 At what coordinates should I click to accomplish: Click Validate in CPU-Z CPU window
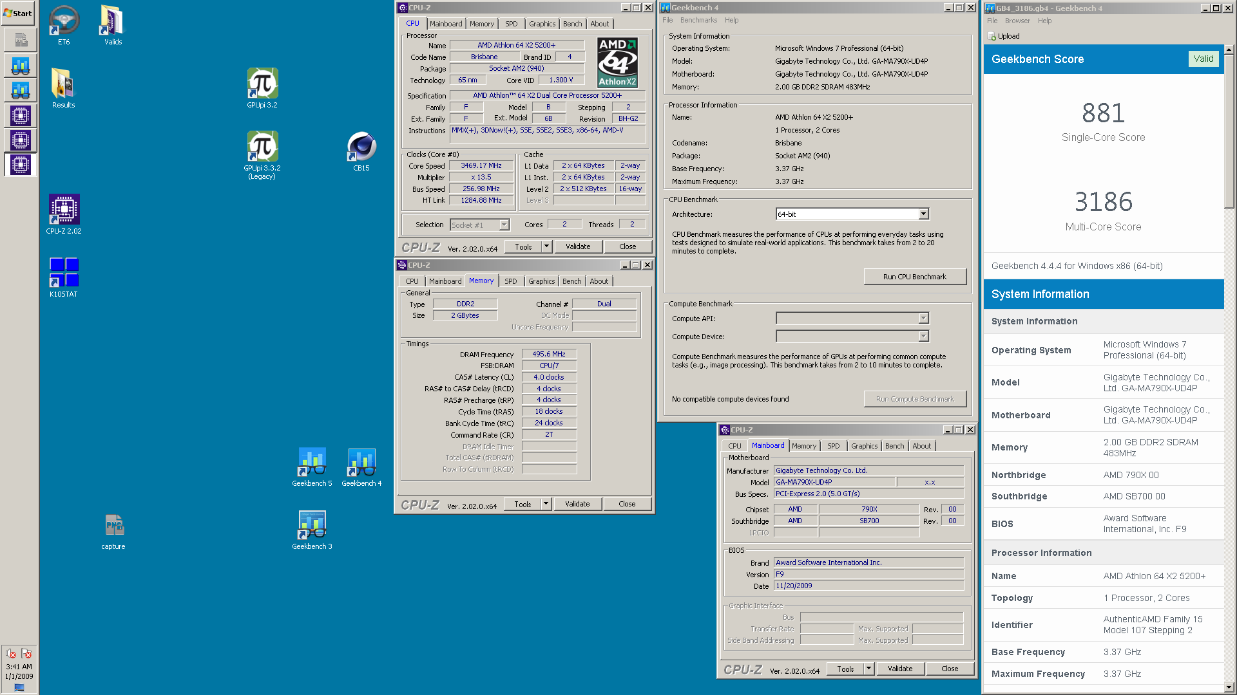click(x=578, y=246)
